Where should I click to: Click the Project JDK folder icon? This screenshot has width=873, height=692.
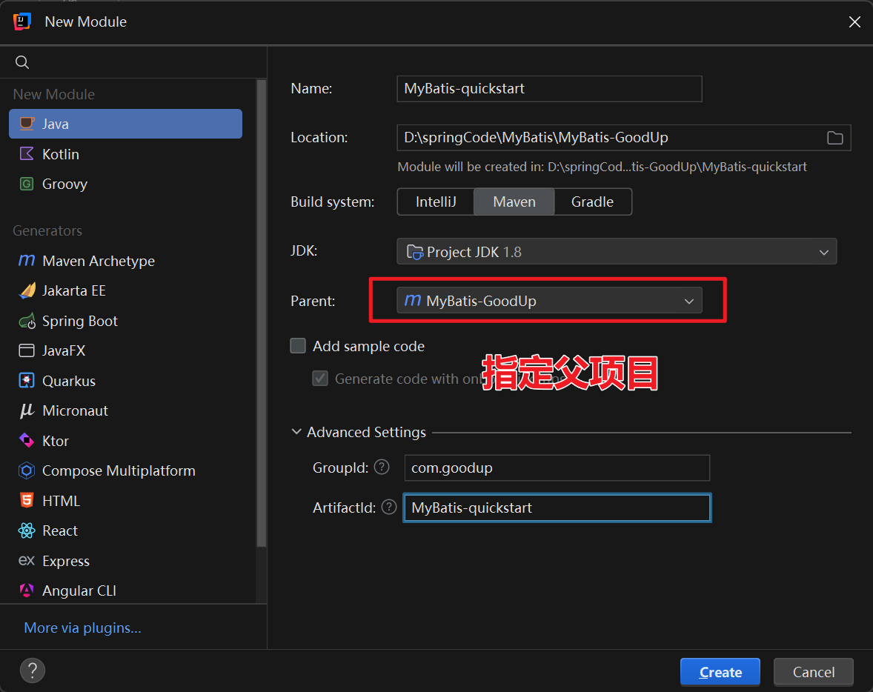(415, 252)
